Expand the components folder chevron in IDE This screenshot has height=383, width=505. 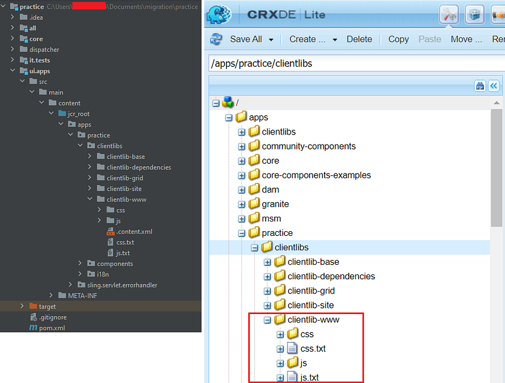pos(80,263)
